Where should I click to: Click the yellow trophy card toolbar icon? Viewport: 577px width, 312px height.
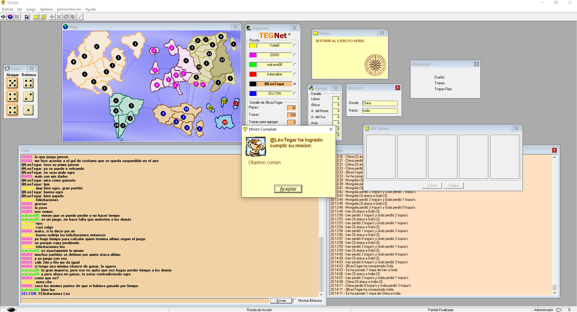point(43,17)
